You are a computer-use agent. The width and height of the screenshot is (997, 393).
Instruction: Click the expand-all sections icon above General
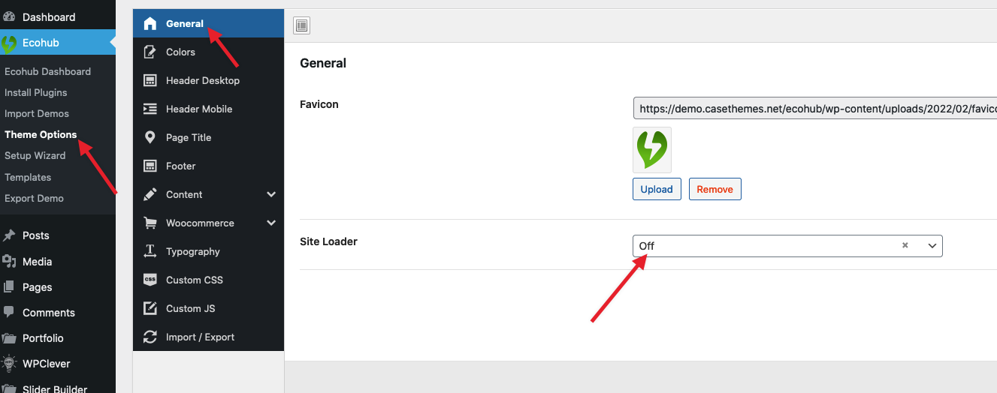tap(301, 25)
